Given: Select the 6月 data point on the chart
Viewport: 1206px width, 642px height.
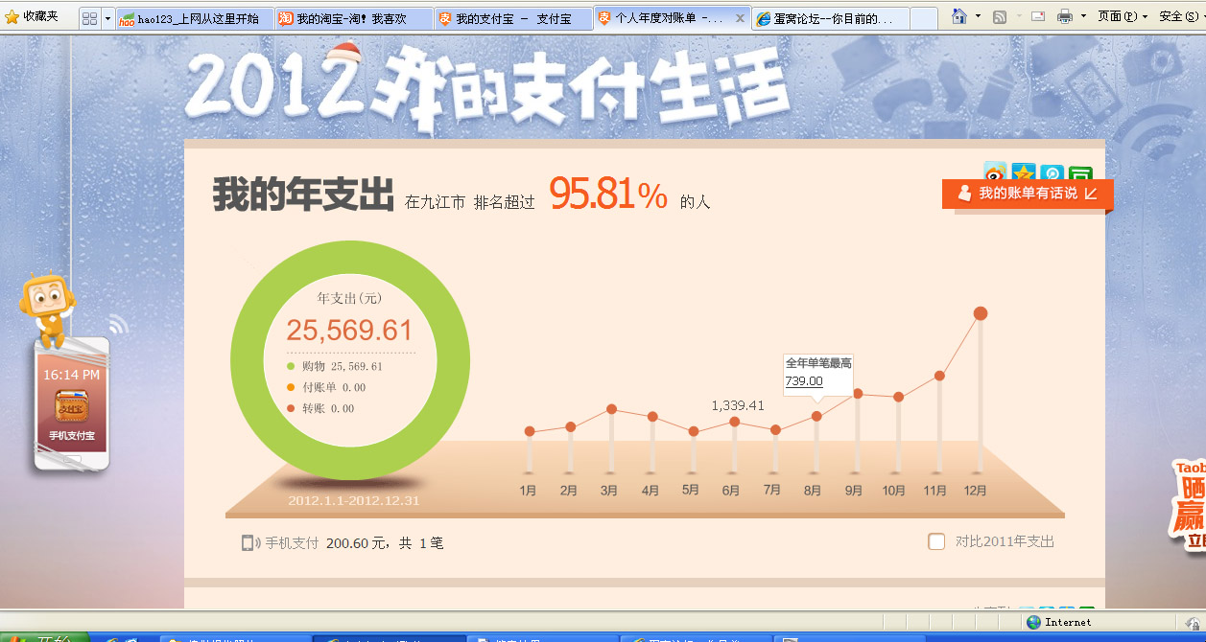Looking at the screenshot, I should [734, 422].
